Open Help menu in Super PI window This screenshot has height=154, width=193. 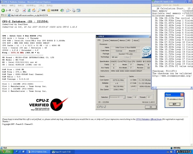point(176,5)
